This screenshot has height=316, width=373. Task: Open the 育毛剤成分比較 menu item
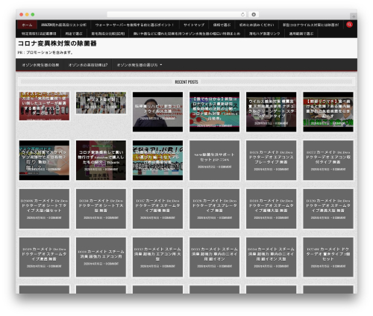click(x=108, y=34)
